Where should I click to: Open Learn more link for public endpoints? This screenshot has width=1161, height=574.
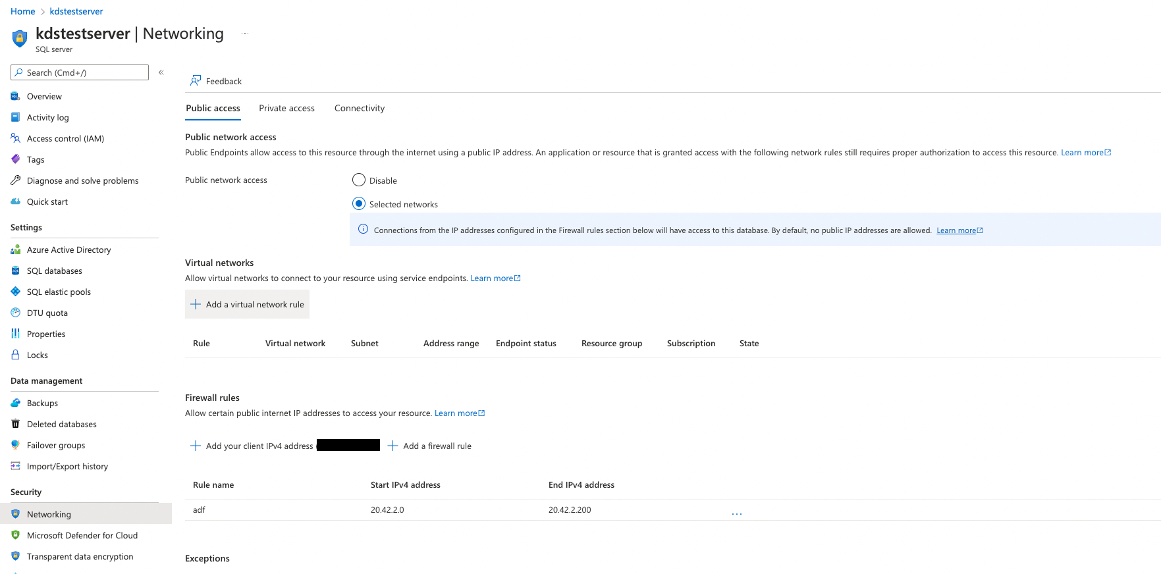pos(1086,153)
